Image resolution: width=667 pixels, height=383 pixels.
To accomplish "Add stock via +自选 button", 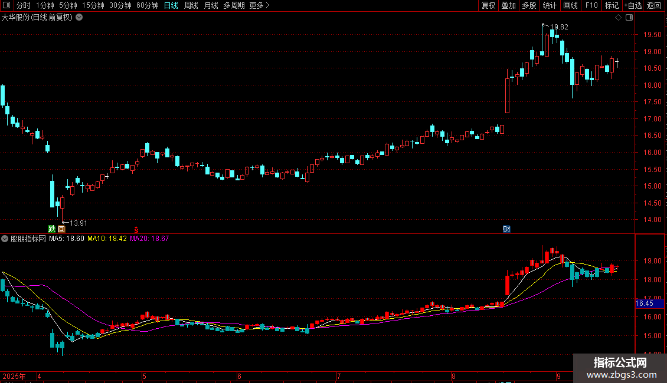I will click(633, 5).
